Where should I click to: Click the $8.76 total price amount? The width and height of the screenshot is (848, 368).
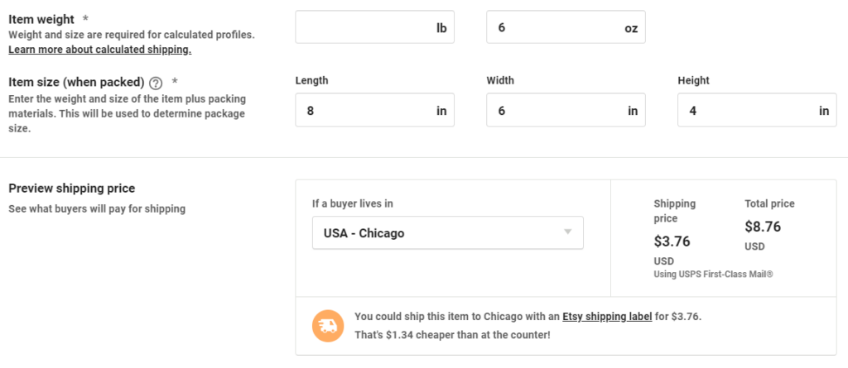point(763,227)
